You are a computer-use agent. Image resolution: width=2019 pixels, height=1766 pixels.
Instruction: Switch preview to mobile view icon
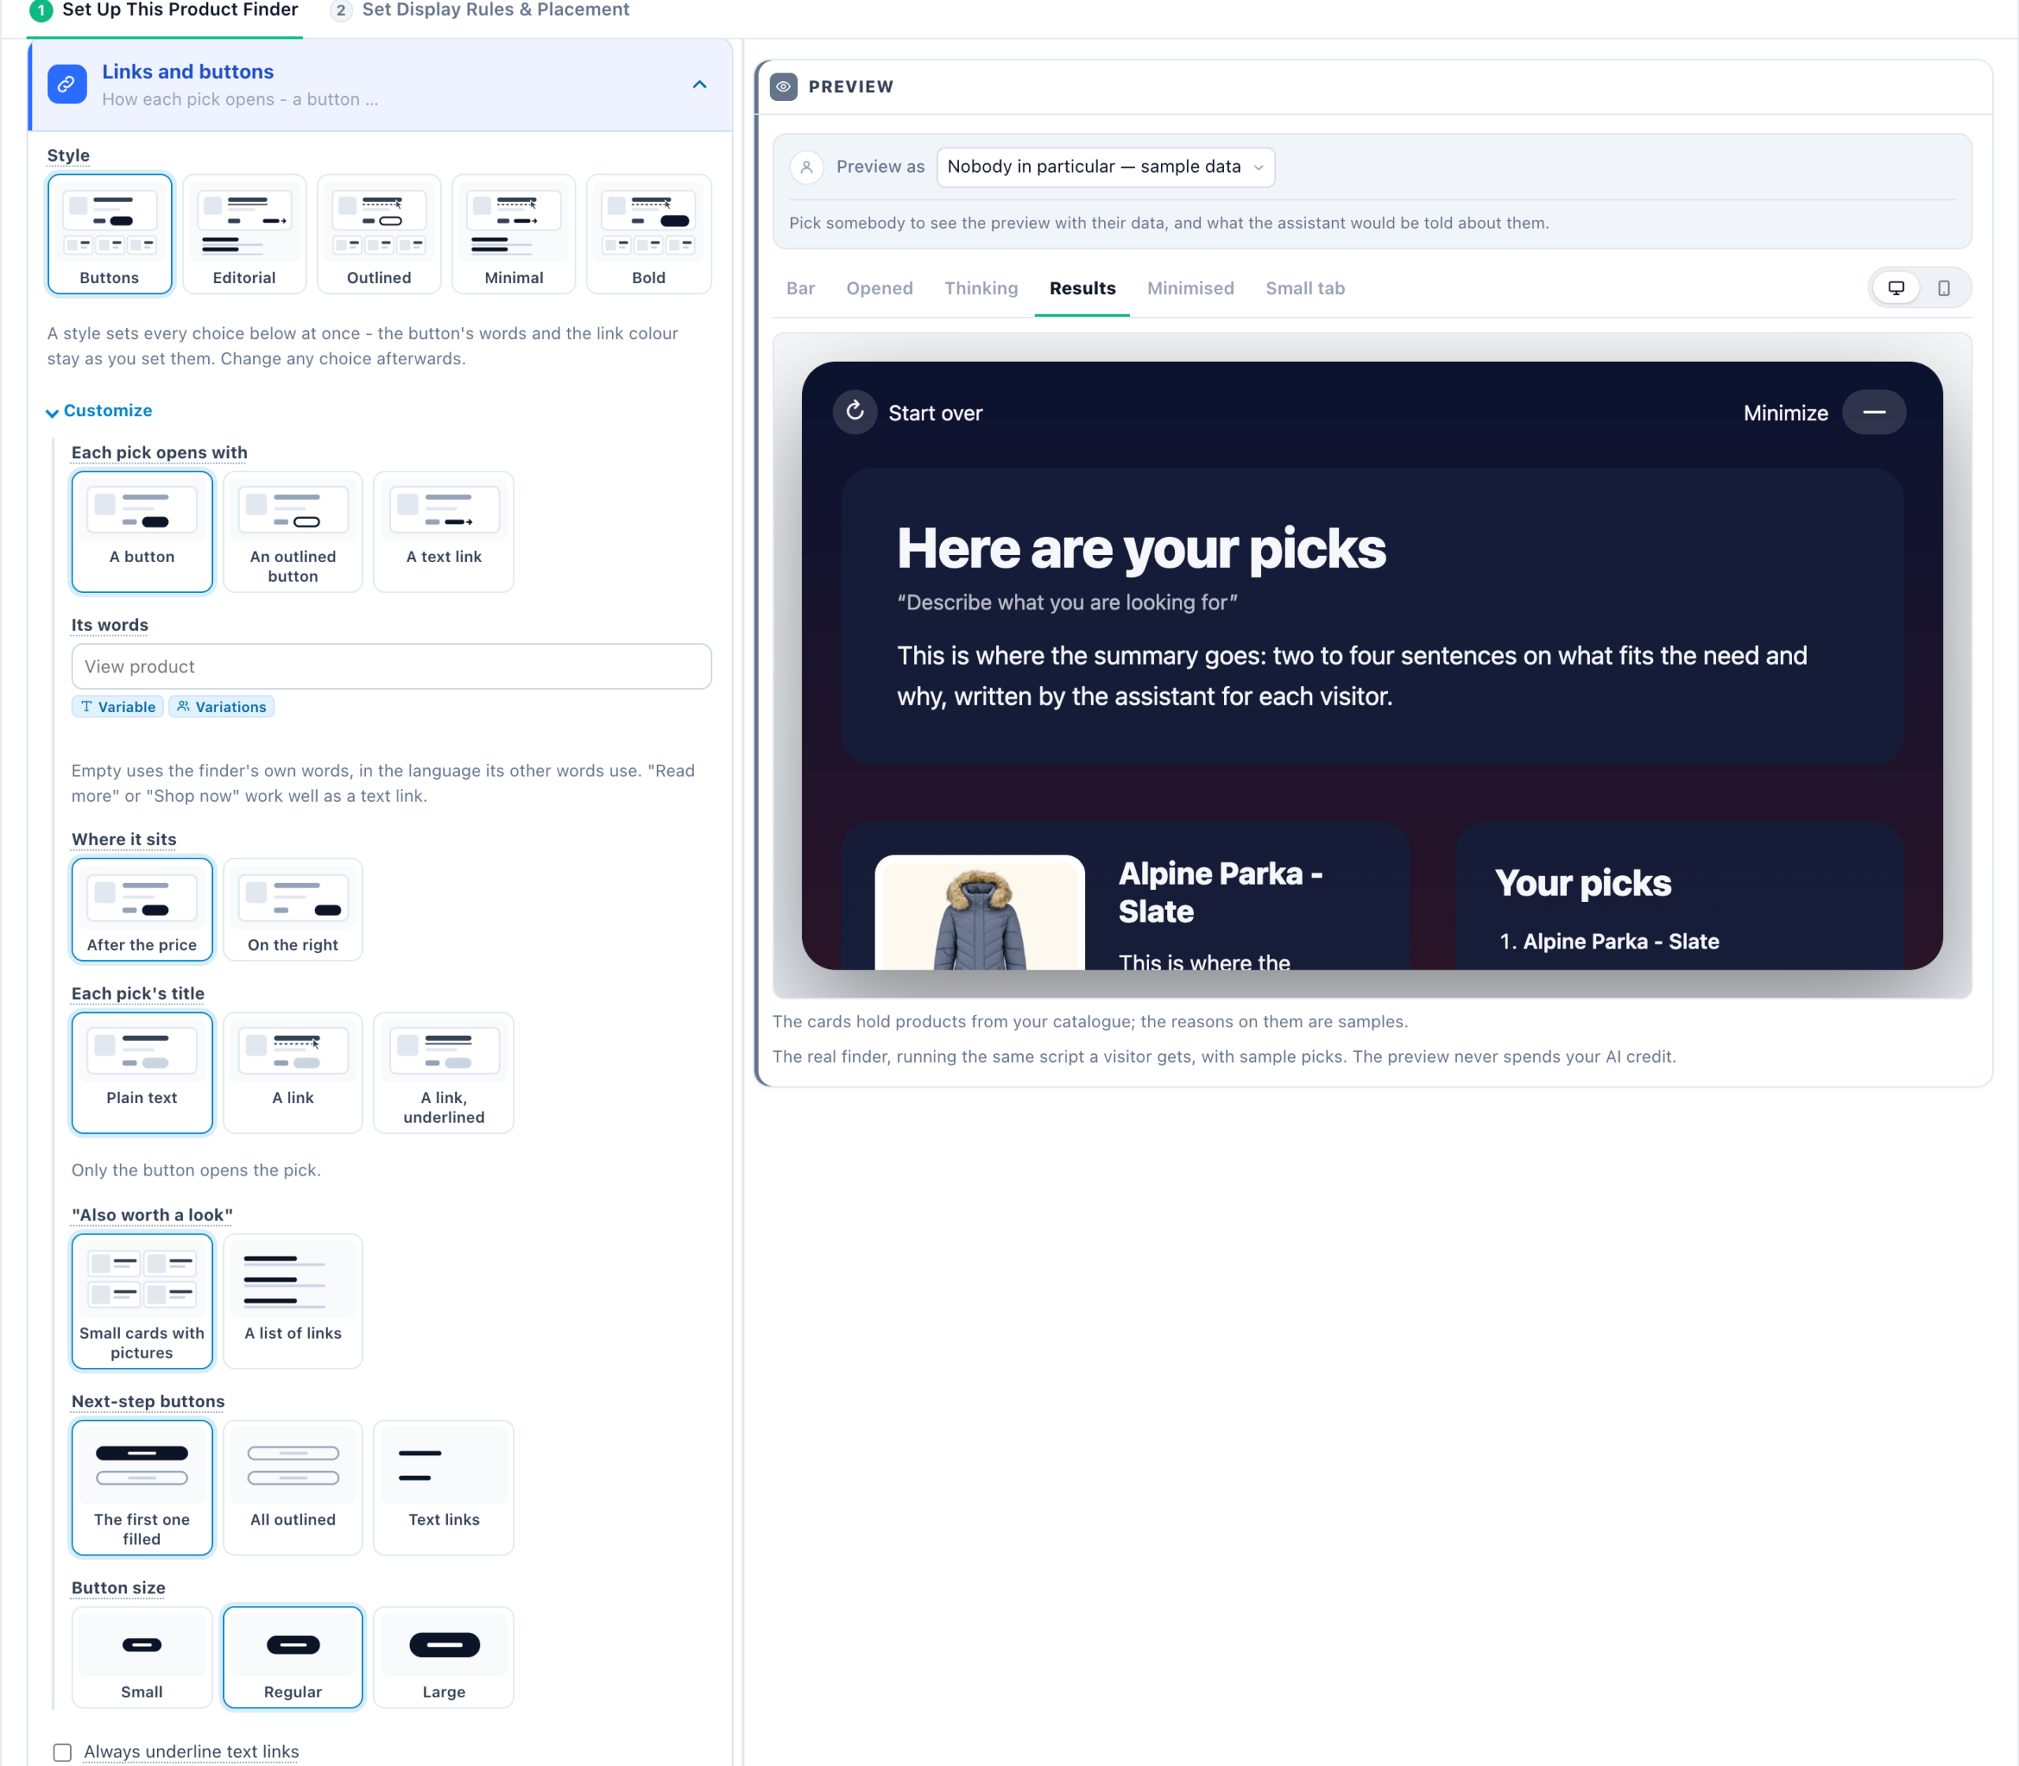(1944, 288)
